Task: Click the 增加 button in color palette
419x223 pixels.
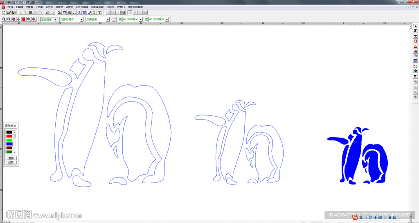Action: pos(11,158)
